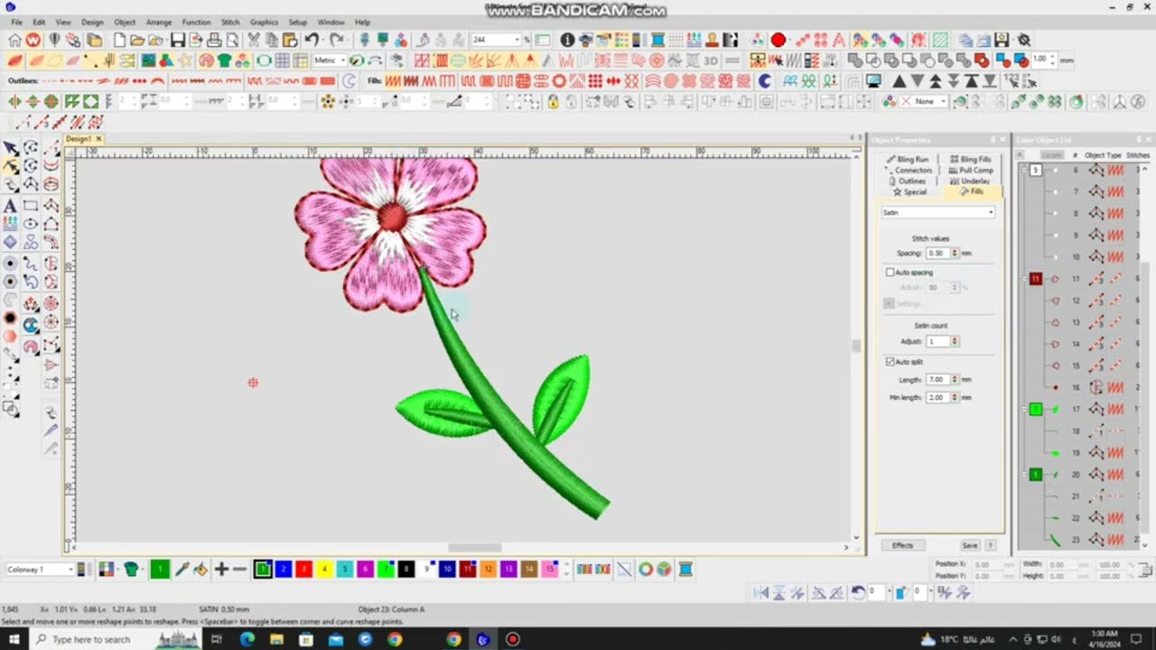Uncheck the Auto split checkbox
Image resolution: width=1156 pixels, height=650 pixels.
tap(890, 362)
